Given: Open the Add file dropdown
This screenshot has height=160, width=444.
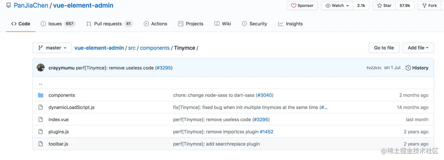Looking at the screenshot, I should [x=418, y=48].
